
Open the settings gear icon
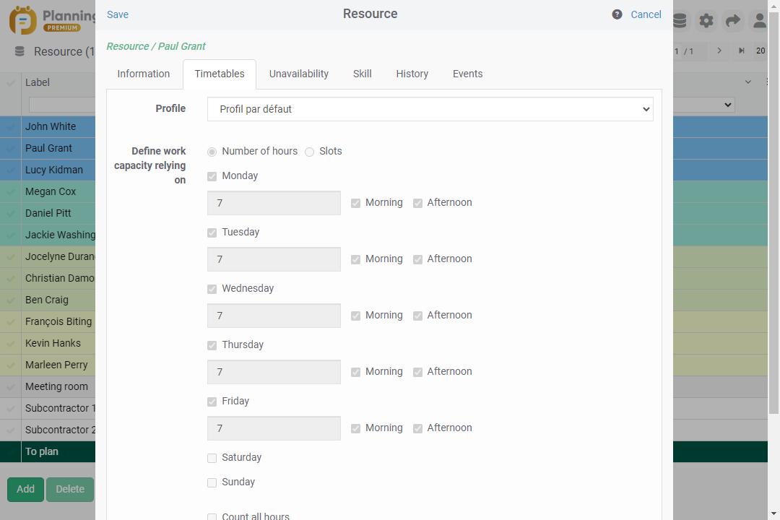pyautogui.click(x=706, y=20)
